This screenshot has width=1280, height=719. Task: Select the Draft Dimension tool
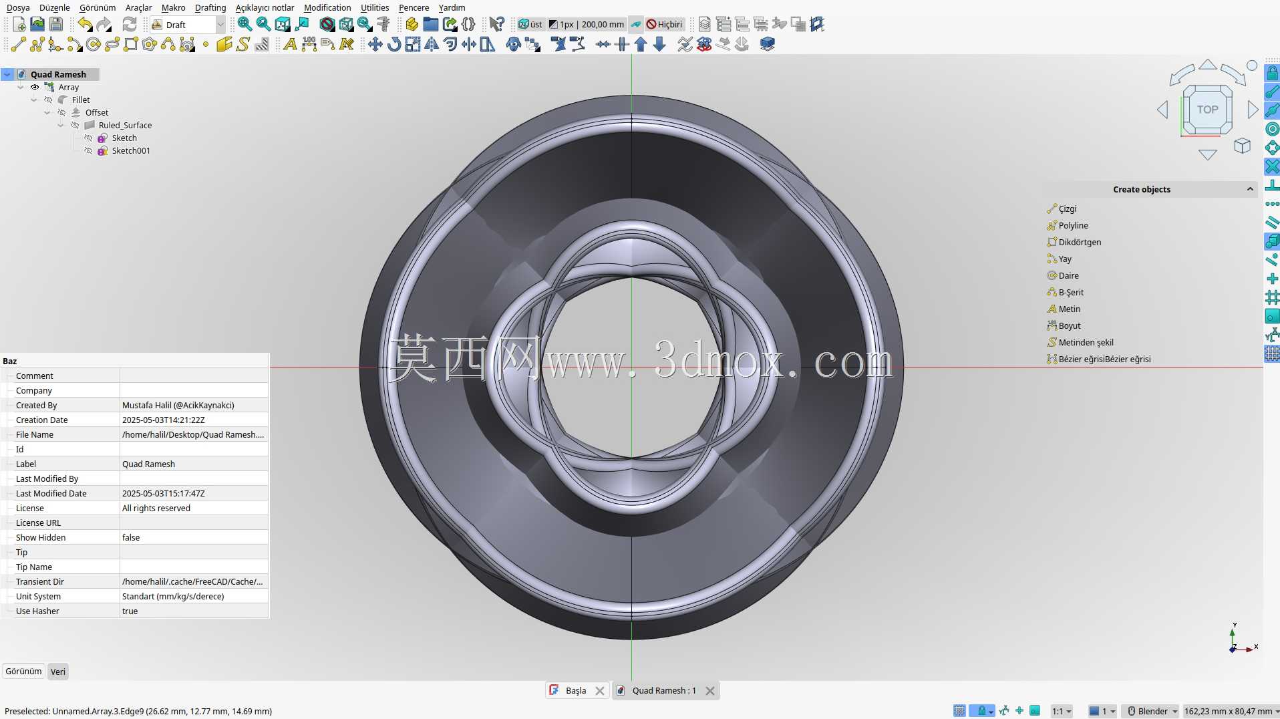pos(309,45)
